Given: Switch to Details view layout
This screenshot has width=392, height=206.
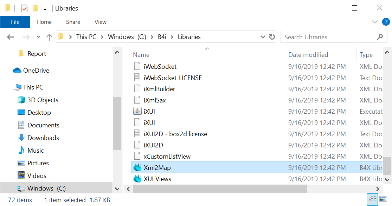Looking at the screenshot, I should (372, 200).
